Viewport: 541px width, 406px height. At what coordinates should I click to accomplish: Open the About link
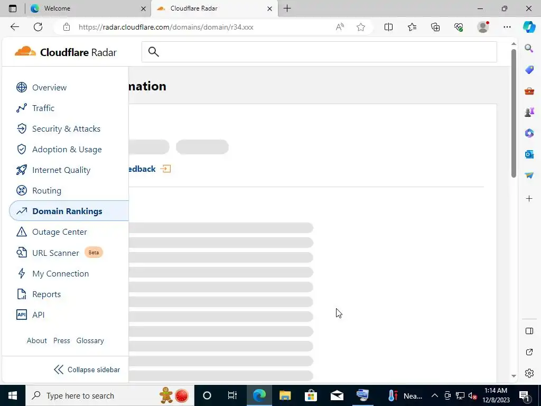36,340
